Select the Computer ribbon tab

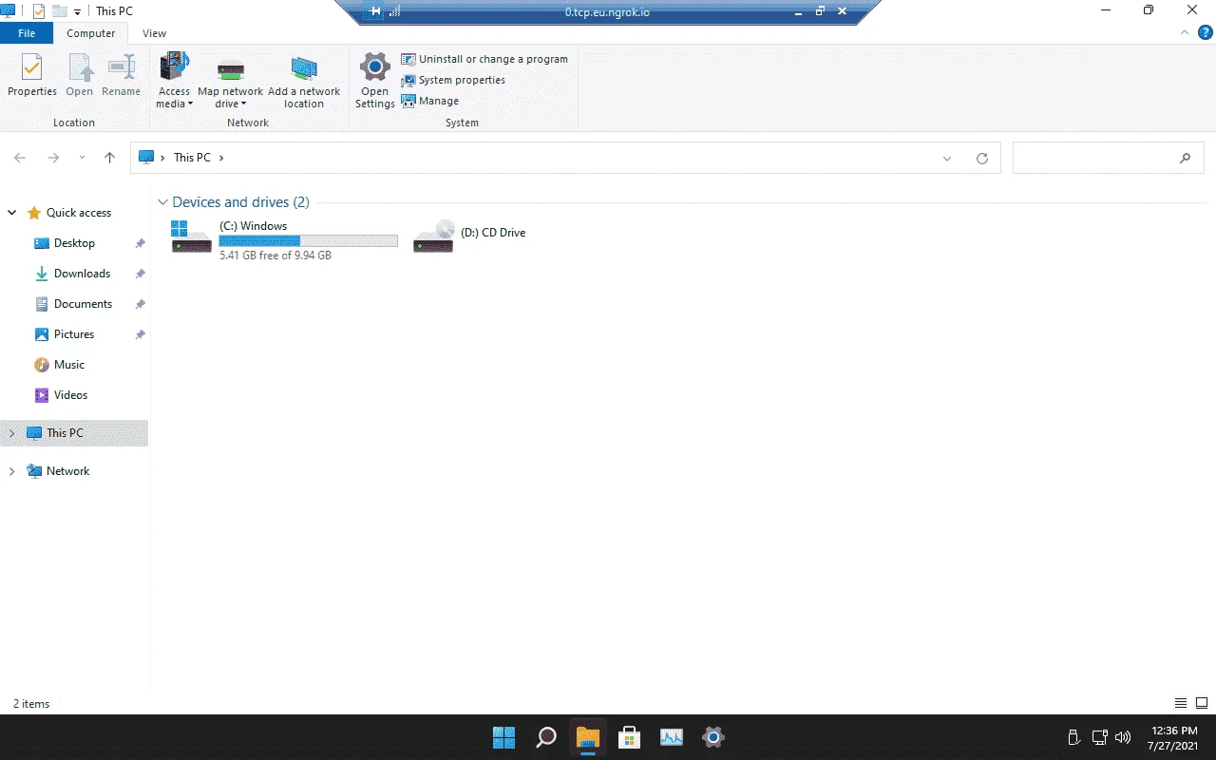tap(91, 33)
